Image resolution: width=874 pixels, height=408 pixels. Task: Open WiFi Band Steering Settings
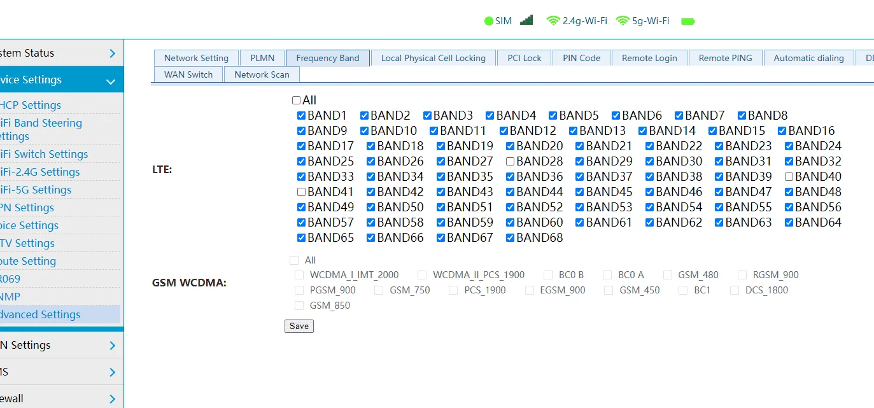click(x=41, y=130)
